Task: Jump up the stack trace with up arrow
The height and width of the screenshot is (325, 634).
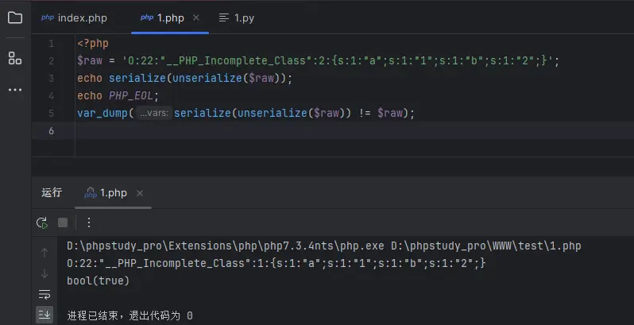Action: click(x=44, y=253)
